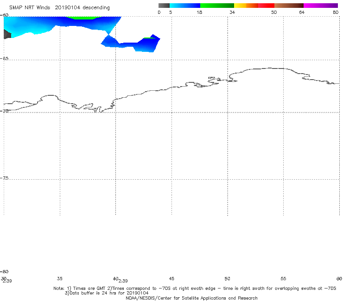
Task: Click the "2:39" time beside longitude 40
Action: (123, 281)
